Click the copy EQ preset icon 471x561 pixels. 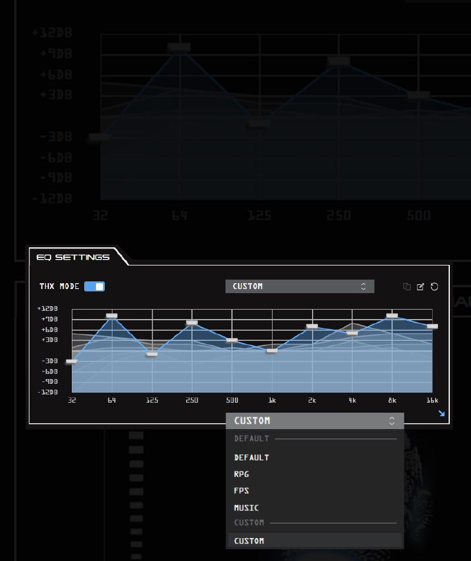(x=407, y=287)
